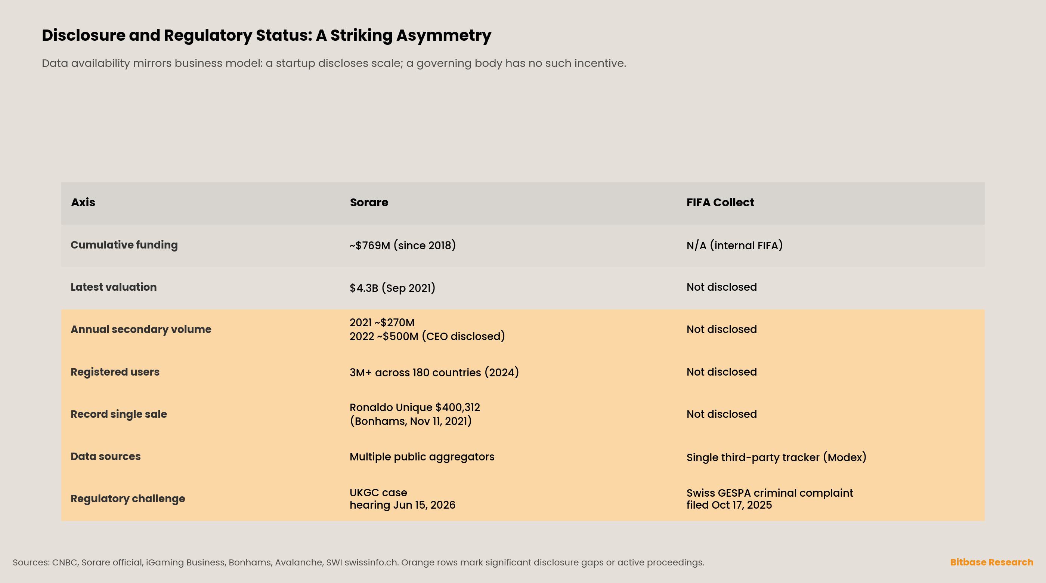Screen dimensions: 1046x583
Task: Click the '2021 ~$270M' volume line
Action: (382, 323)
